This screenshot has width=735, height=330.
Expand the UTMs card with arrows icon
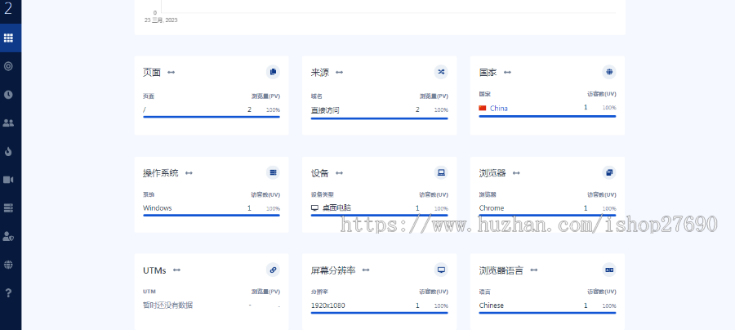pos(176,270)
